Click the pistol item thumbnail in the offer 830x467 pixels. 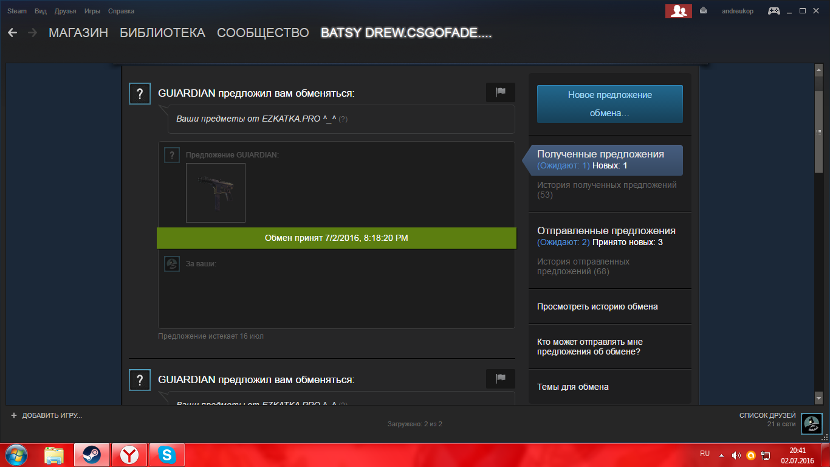point(216,193)
